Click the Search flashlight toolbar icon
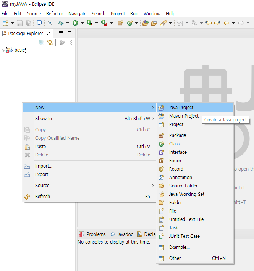This screenshot has width=254, height=271. [163, 23]
